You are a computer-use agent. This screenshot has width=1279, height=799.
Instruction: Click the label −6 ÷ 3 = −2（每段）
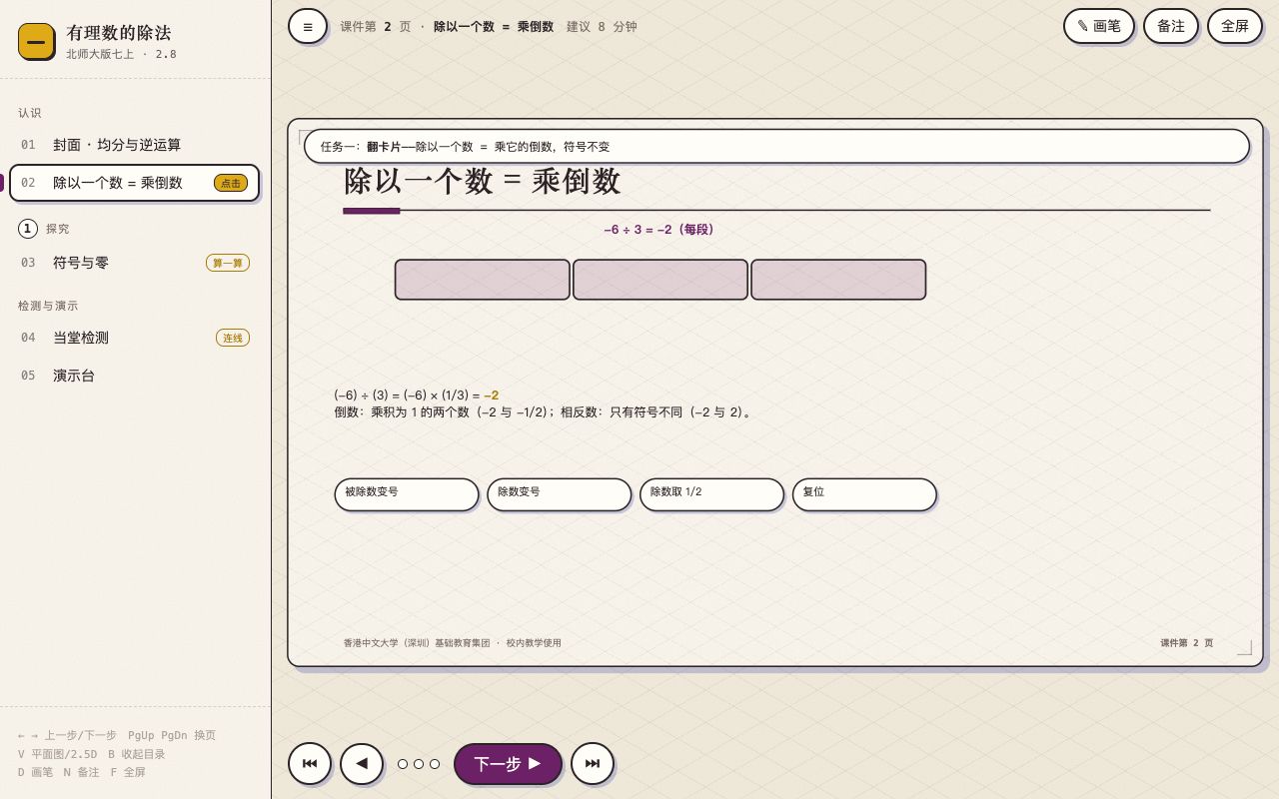tap(658, 230)
